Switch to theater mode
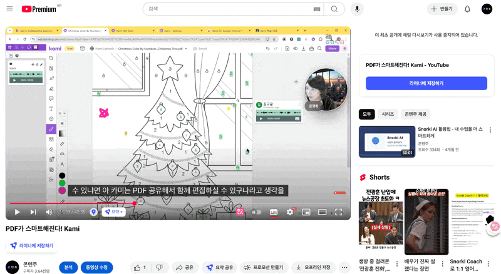The image size is (501, 274). pyautogui.click(x=322, y=212)
